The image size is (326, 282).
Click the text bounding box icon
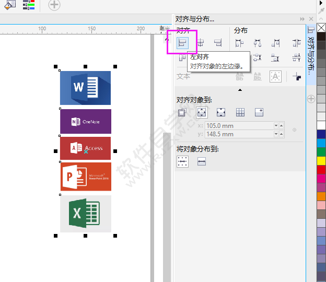pyautogui.click(x=275, y=77)
